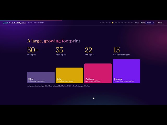The height and width of the screenshot is (125, 167).
Task: Click the 9 / 23 slide counter
Action: (x=137, y=23)
